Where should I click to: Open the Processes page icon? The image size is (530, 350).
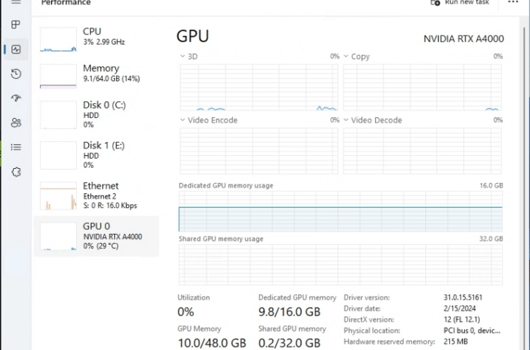(x=16, y=24)
